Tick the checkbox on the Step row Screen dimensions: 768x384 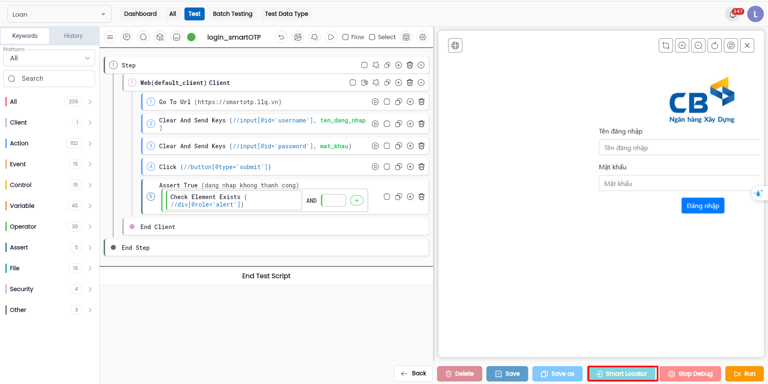364,65
